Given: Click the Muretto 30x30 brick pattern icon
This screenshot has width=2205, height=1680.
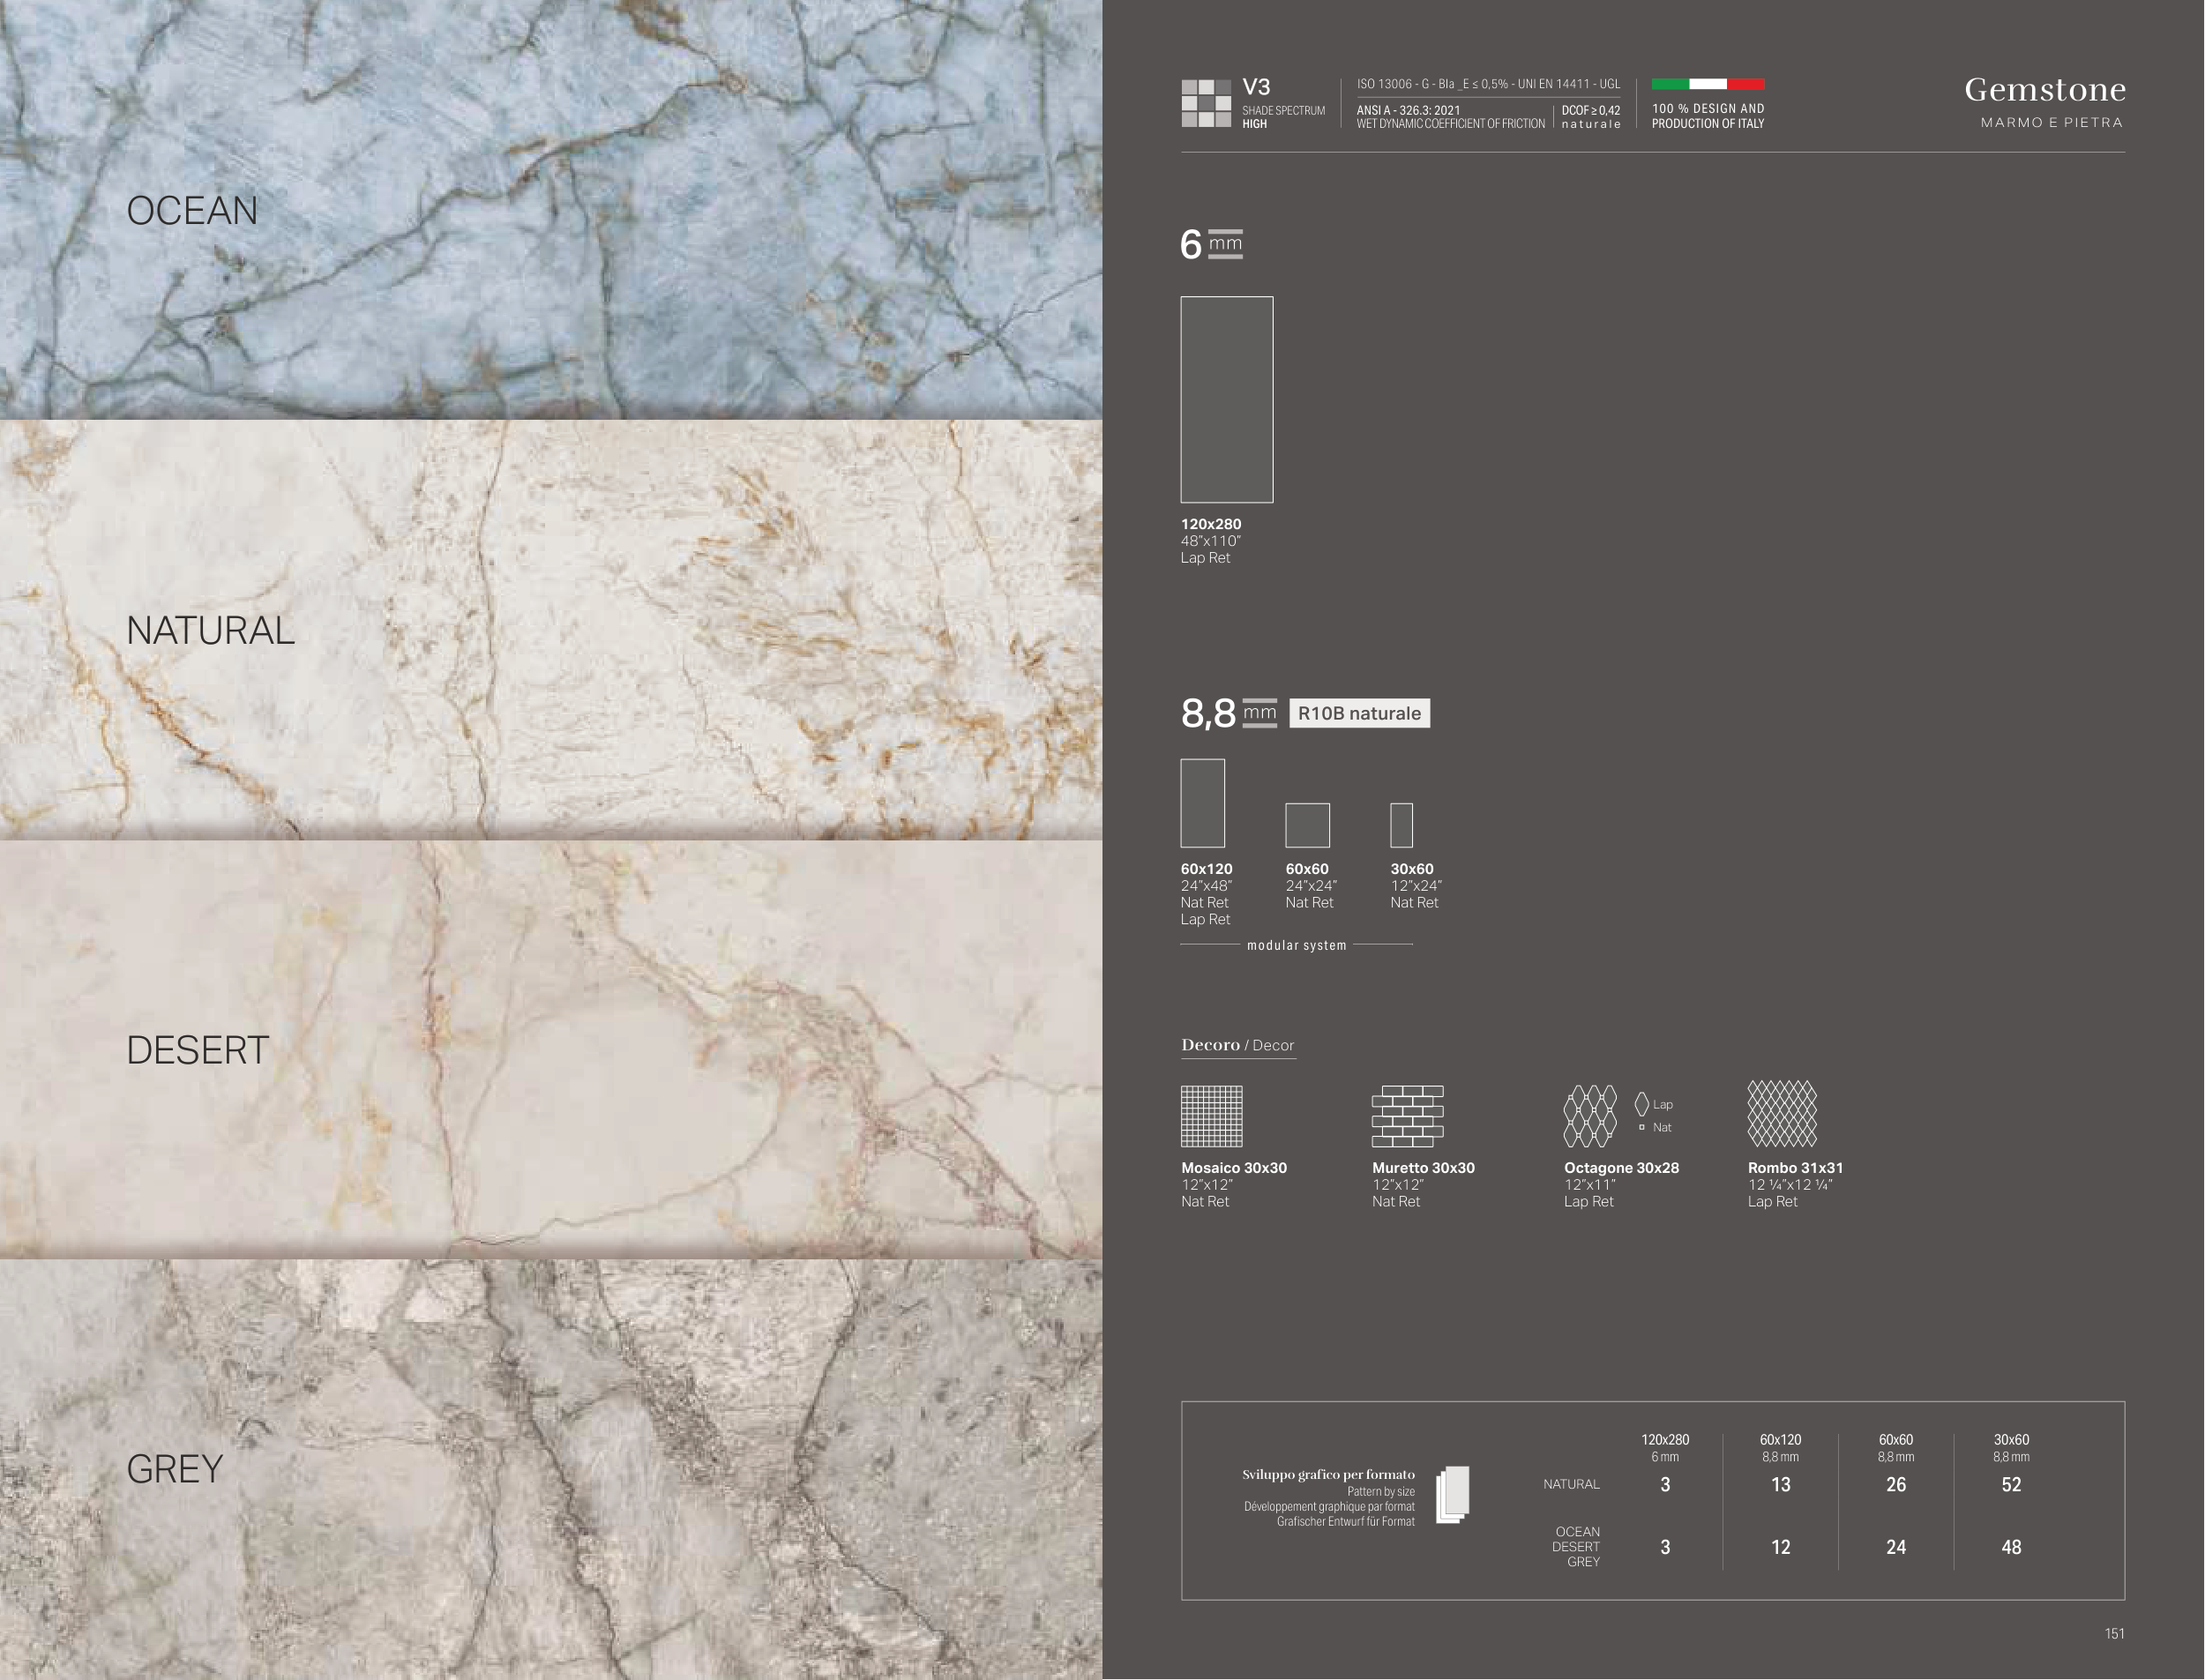Looking at the screenshot, I should click(1407, 1116).
